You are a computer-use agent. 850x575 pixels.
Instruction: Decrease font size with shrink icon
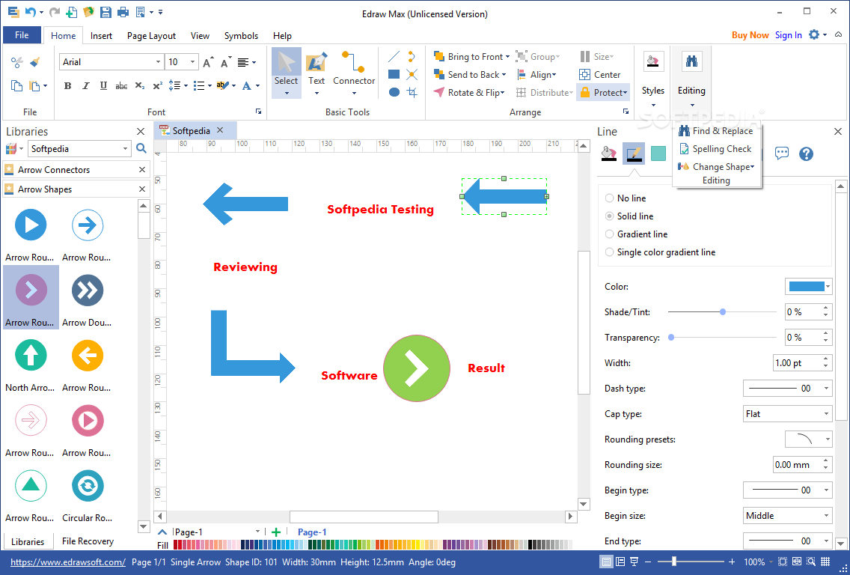click(226, 62)
